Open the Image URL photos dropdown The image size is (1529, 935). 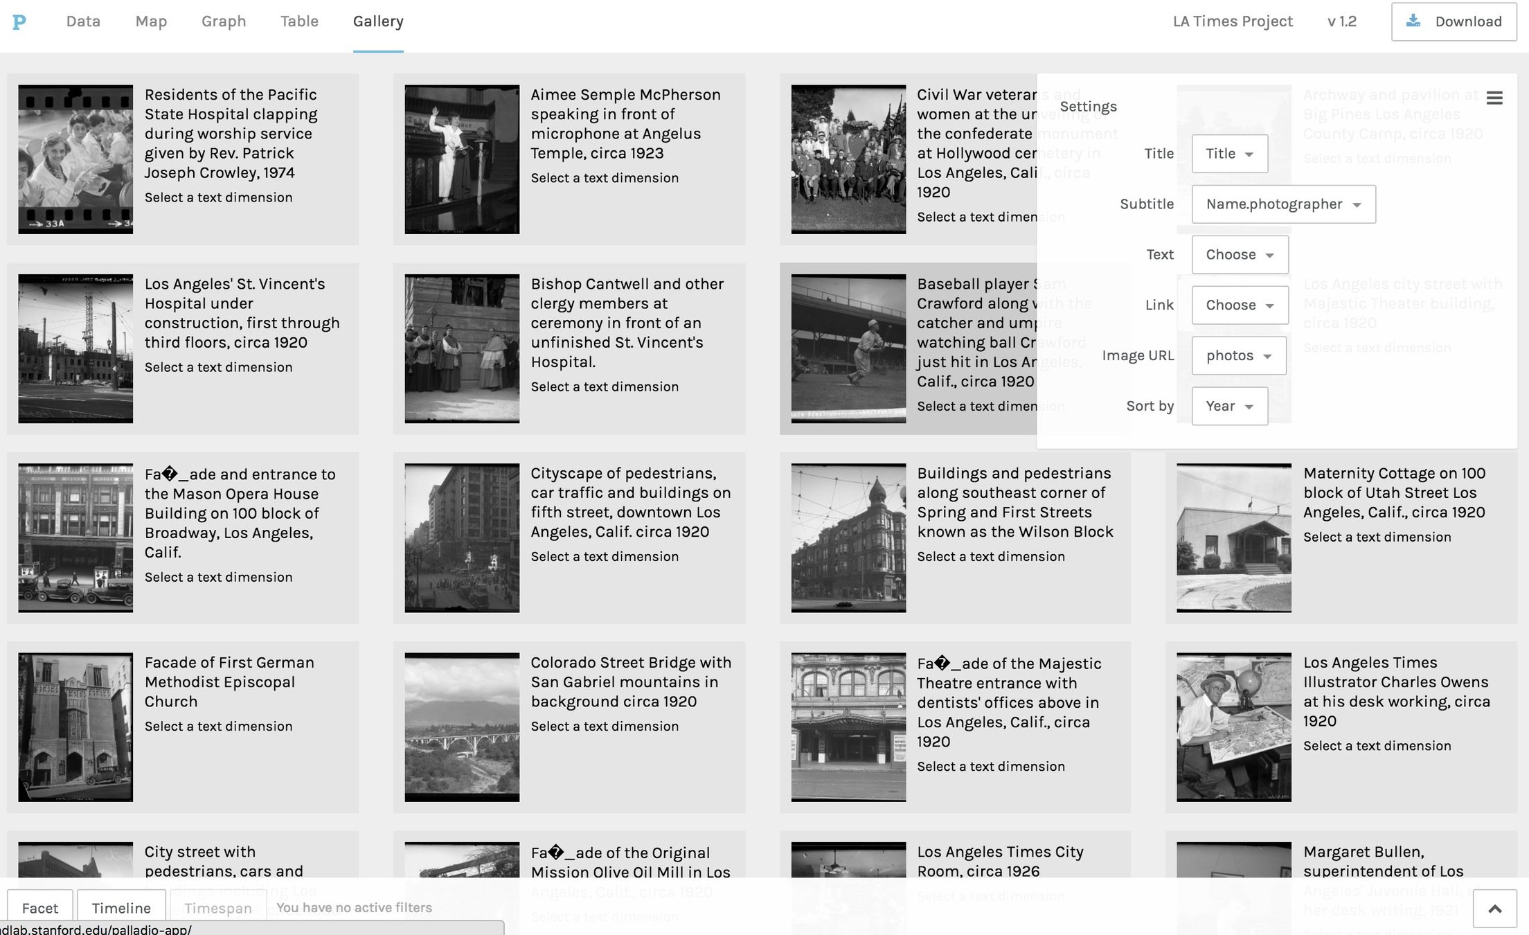pyautogui.click(x=1238, y=356)
